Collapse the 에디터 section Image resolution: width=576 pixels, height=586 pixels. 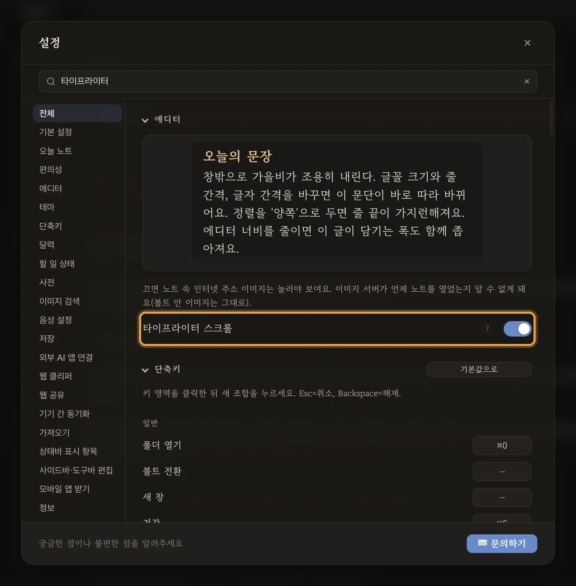click(x=145, y=120)
